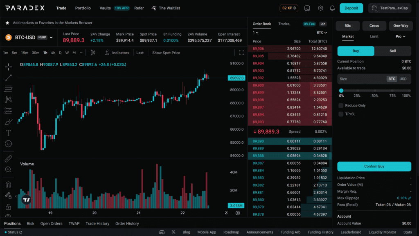Select the ruler measure tool
Screen dimensions: 419x236
coord(8,159)
